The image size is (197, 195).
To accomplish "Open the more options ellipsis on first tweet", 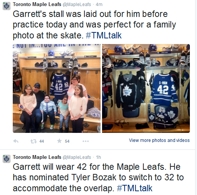I will pos(86,141).
